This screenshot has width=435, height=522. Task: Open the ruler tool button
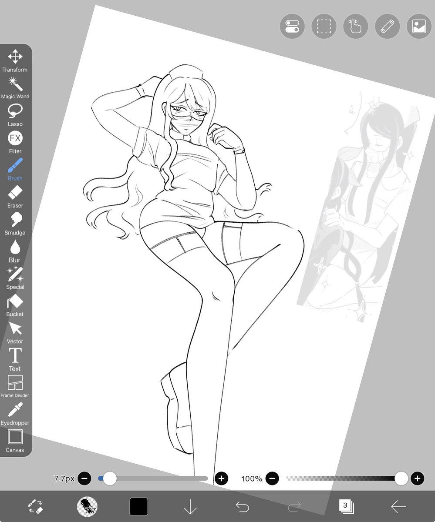388,26
